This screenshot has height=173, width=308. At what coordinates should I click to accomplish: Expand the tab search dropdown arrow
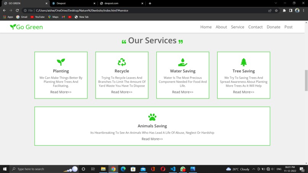(276, 3)
